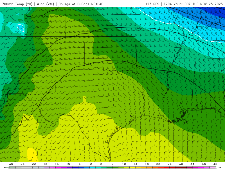Click the -30 legend value
Screen dimensions: 225x169
(10, 164)
